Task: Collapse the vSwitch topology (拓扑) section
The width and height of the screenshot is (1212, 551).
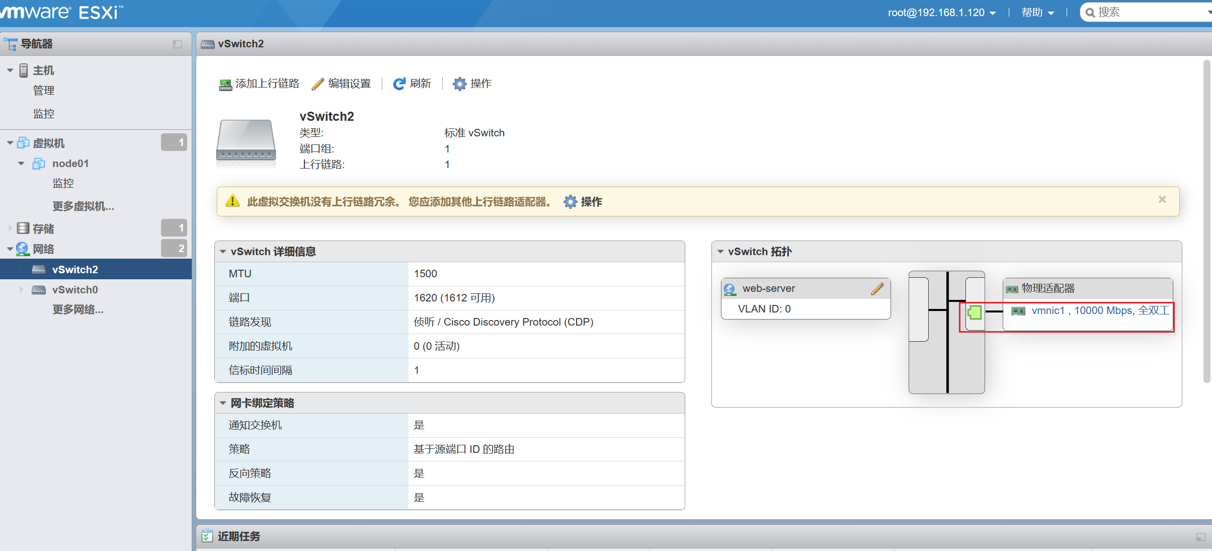Action: pos(720,252)
